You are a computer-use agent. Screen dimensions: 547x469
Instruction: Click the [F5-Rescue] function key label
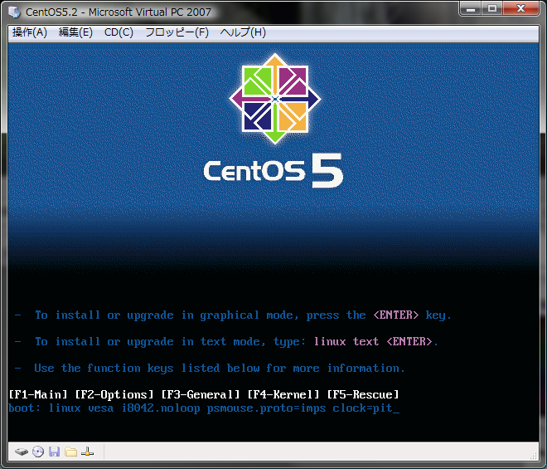(363, 394)
